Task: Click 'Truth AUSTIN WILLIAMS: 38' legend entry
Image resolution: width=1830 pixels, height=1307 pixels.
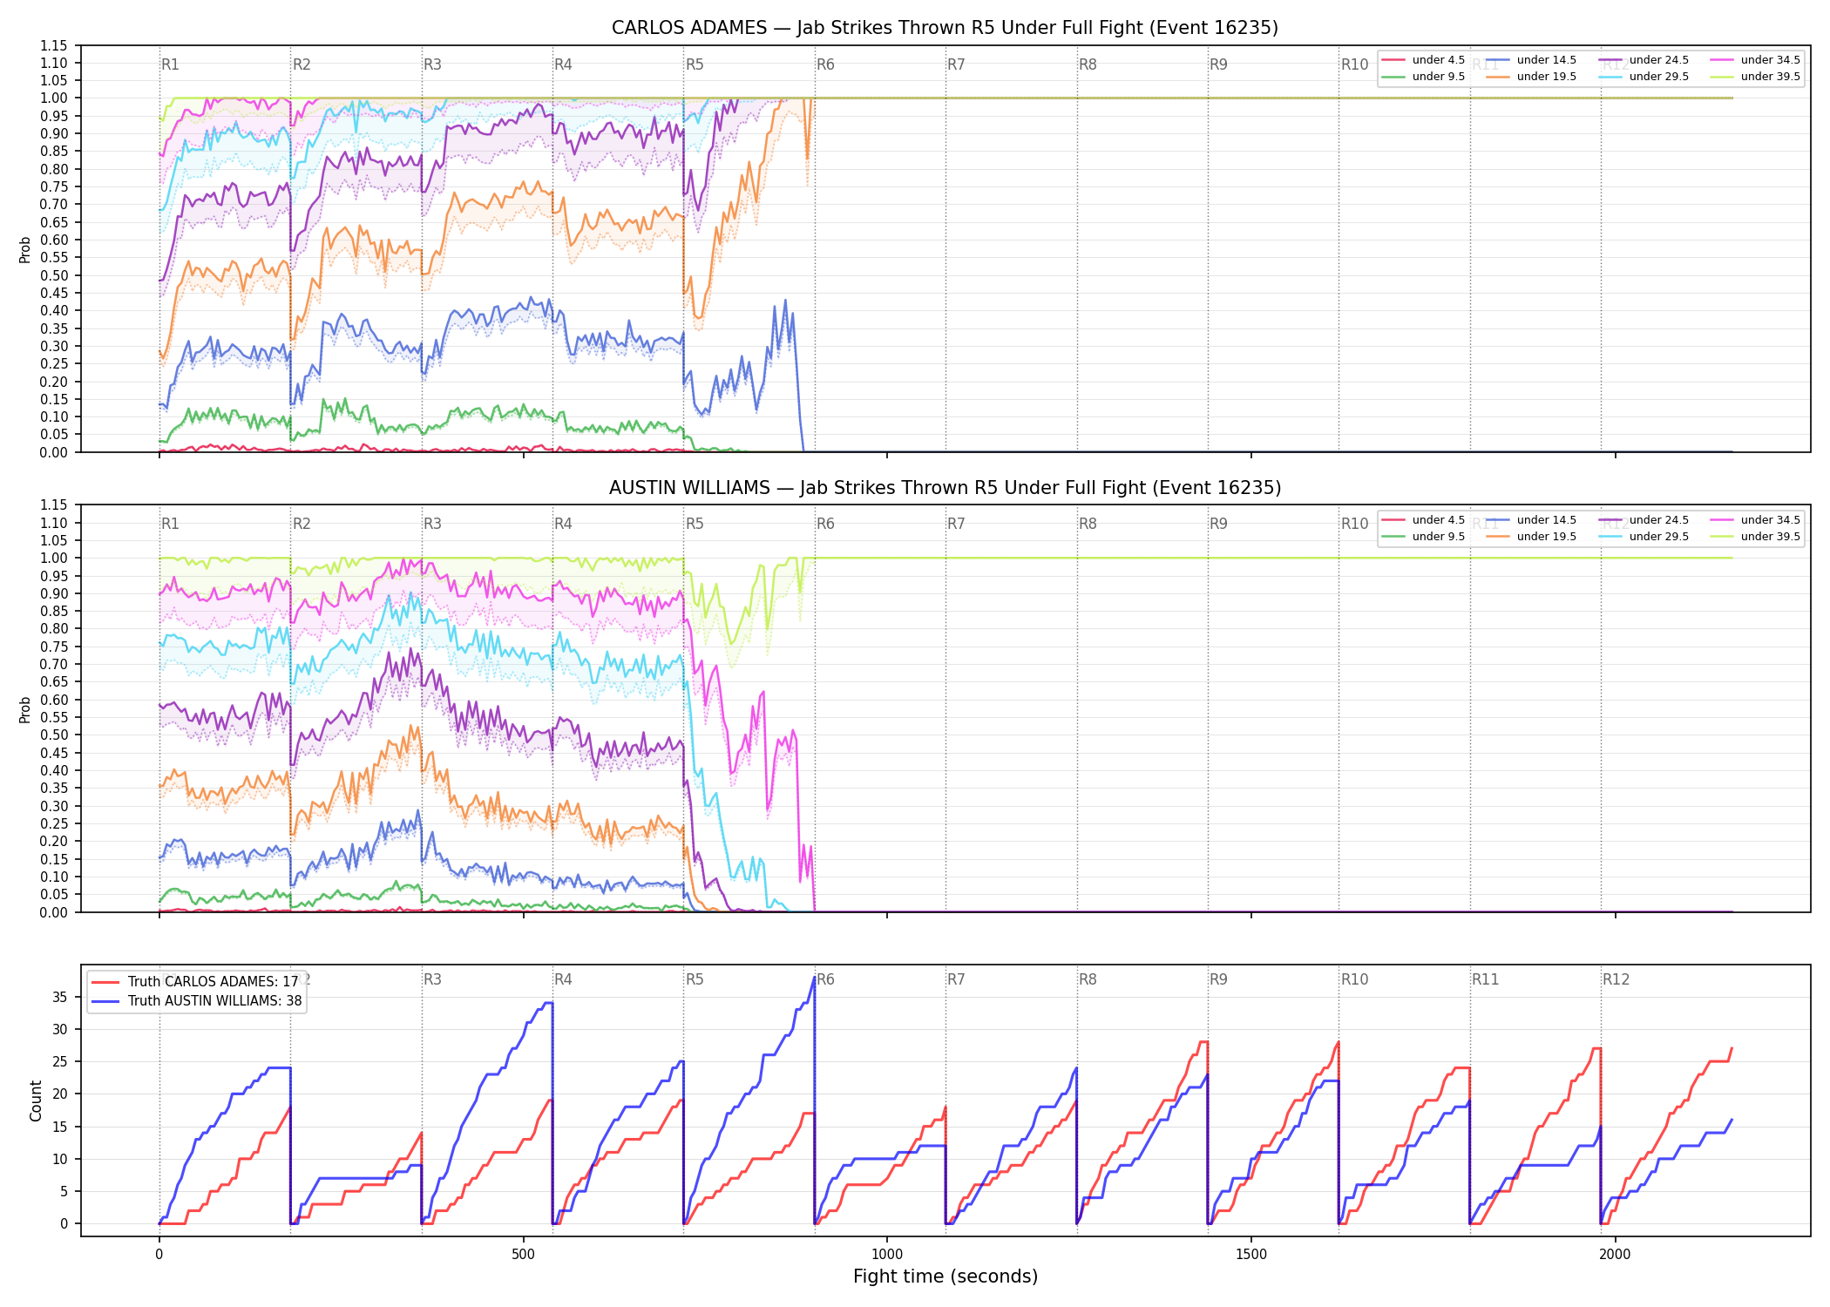Action: (x=197, y=1001)
